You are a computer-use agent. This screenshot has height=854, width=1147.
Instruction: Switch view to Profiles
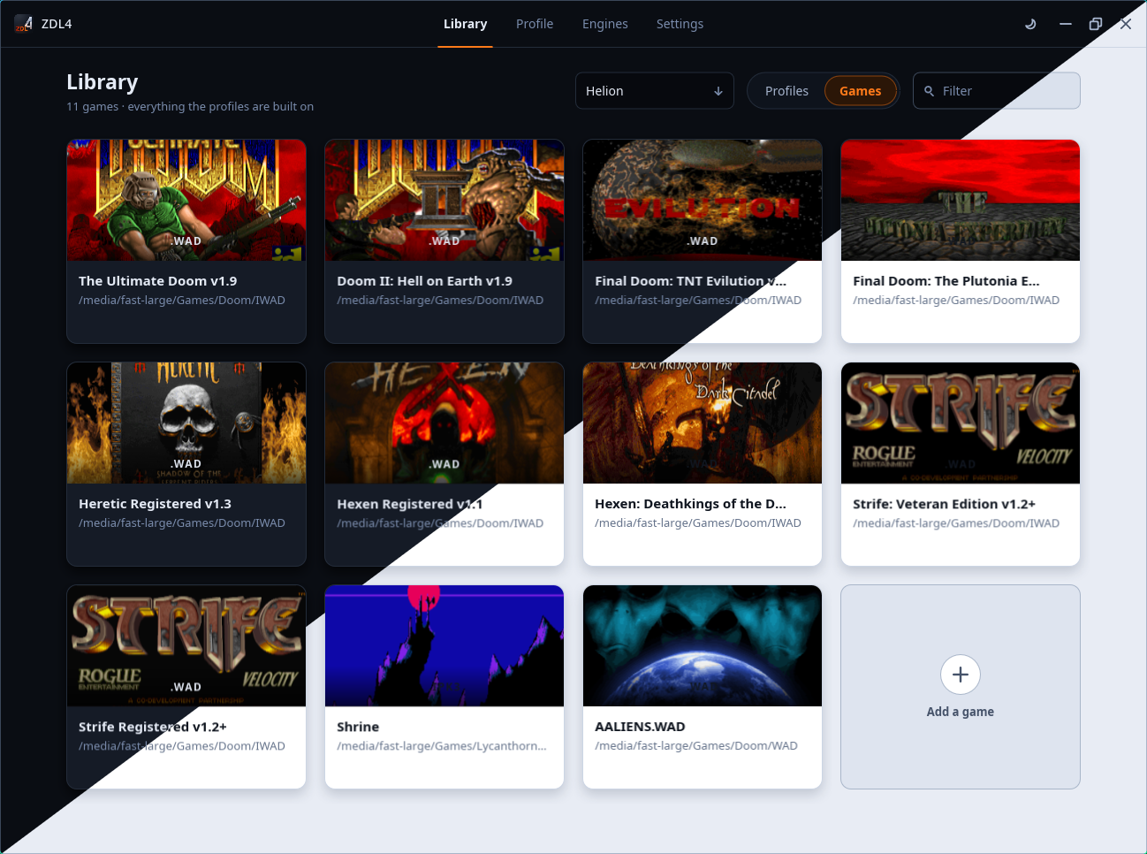pos(786,91)
